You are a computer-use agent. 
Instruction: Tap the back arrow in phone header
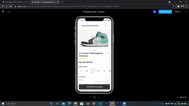pos(80,26)
